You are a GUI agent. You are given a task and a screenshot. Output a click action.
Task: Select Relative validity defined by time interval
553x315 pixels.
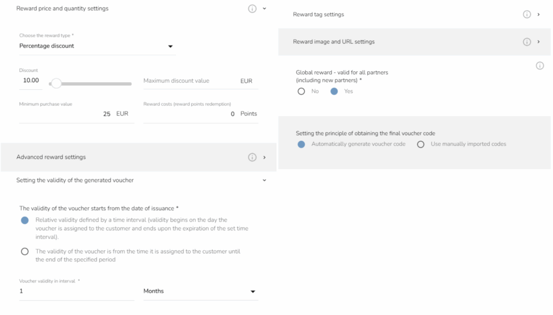point(25,220)
